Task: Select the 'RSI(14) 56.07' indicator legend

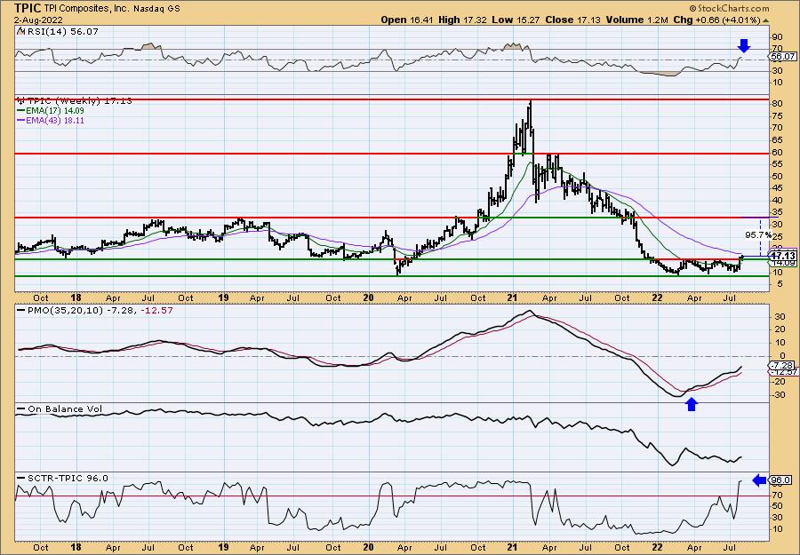Action: click(x=57, y=32)
